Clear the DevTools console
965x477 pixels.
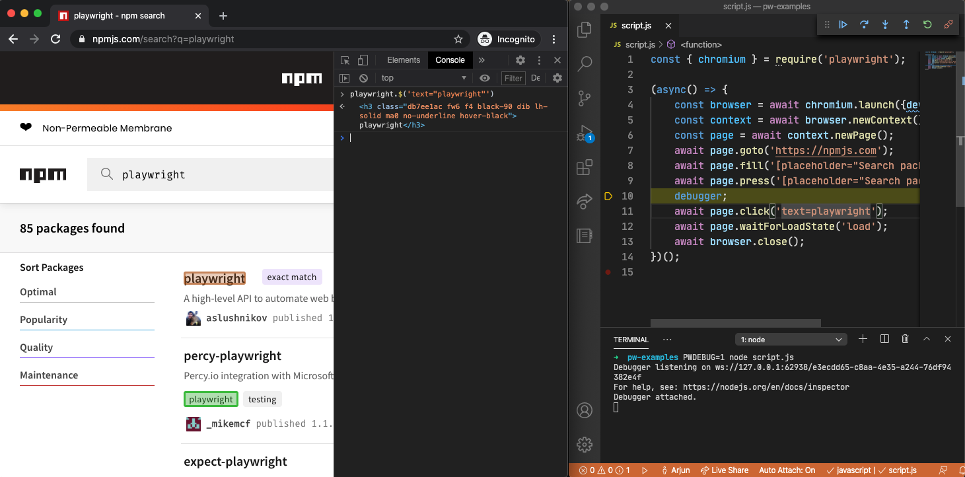tap(363, 78)
